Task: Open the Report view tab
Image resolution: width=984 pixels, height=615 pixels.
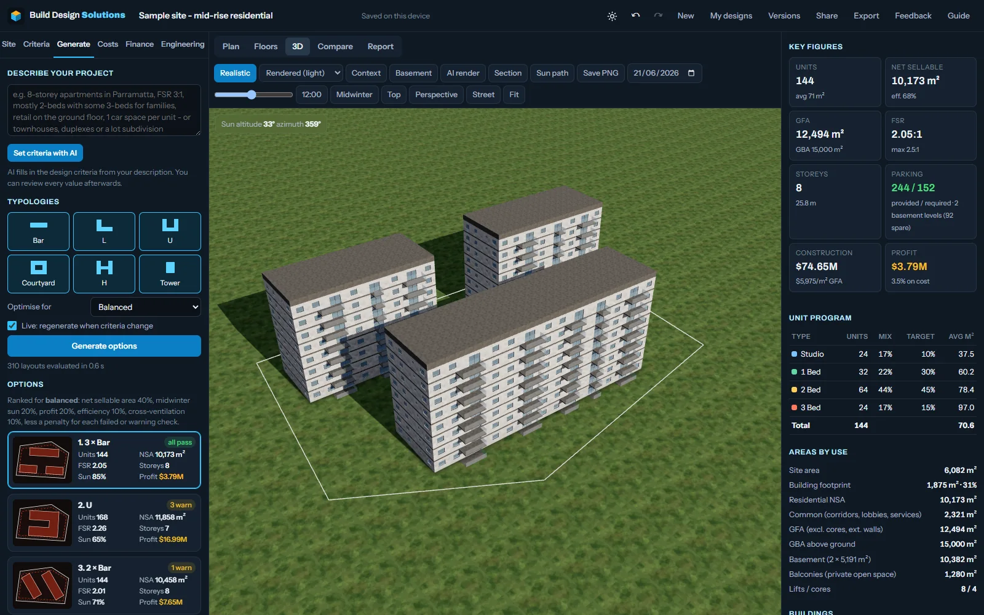Action: click(381, 47)
